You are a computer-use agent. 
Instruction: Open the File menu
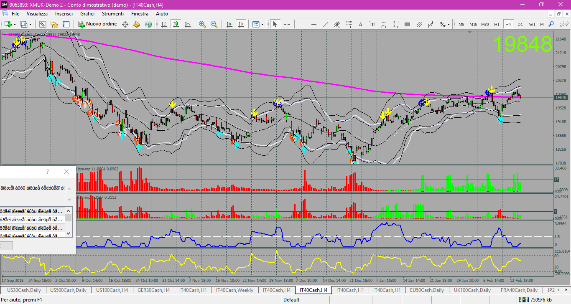coord(15,14)
